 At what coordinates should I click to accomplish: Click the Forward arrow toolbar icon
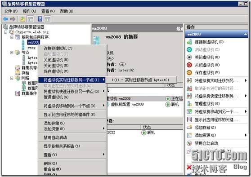(x=13, y=19)
